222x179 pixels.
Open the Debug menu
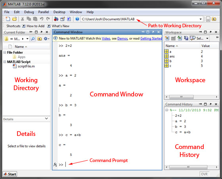(x=29, y=12)
